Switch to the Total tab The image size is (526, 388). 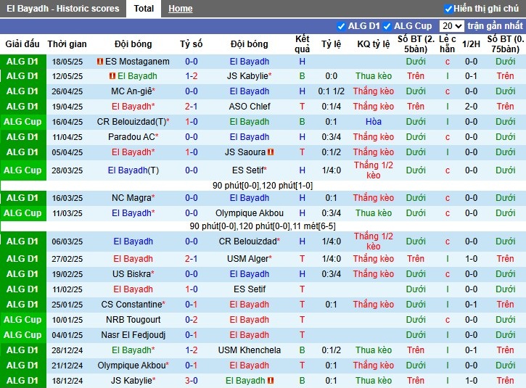coord(144,9)
